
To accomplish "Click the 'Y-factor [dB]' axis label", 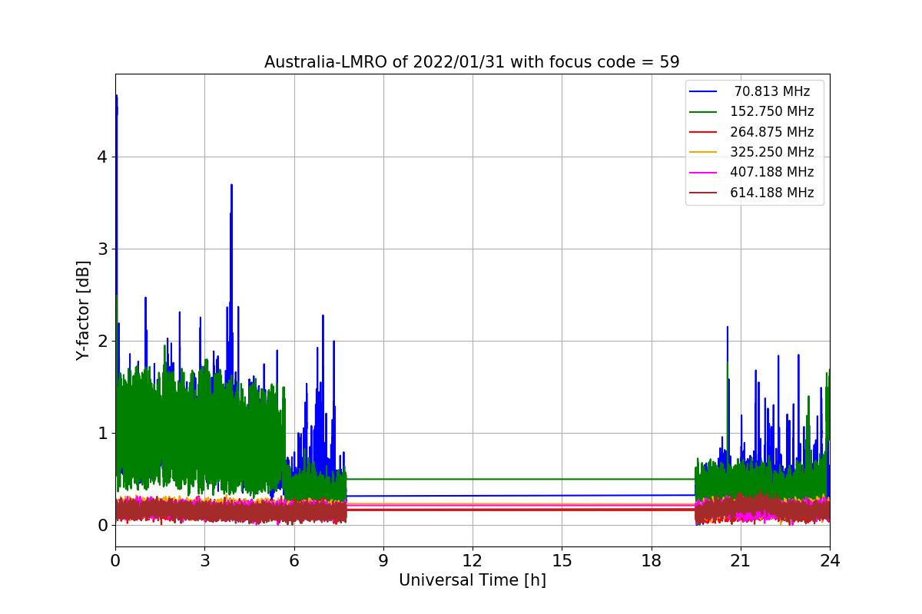I will (83, 310).
